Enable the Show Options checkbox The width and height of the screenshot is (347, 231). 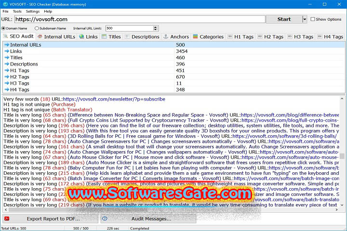(313, 19)
